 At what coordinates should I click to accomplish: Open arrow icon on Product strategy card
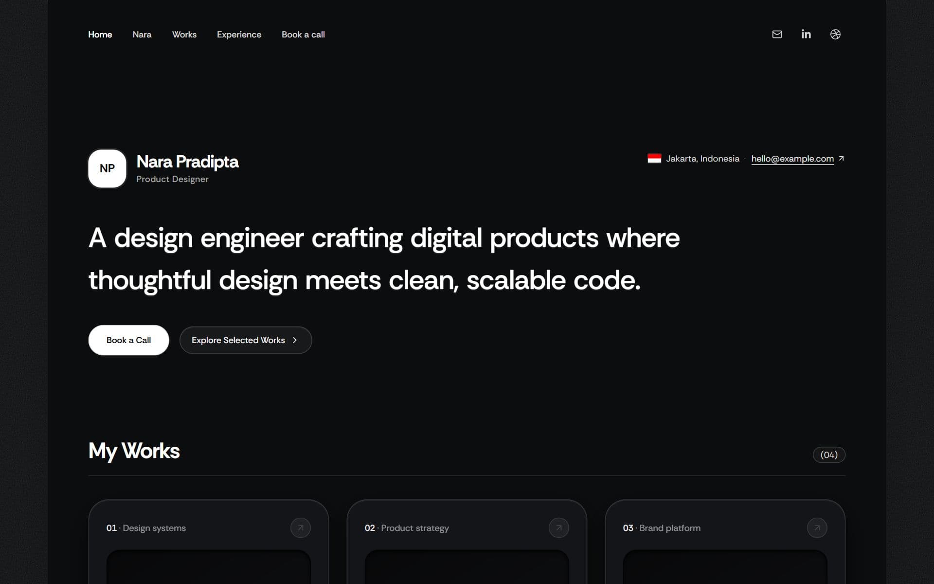click(x=559, y=528)
